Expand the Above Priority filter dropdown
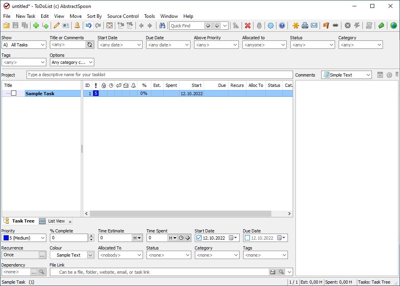 point(216,45)
